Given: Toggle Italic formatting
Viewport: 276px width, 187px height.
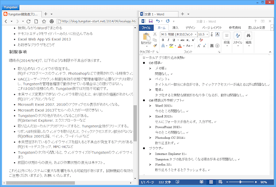Looking at the screenshot, I should point(168,40).
